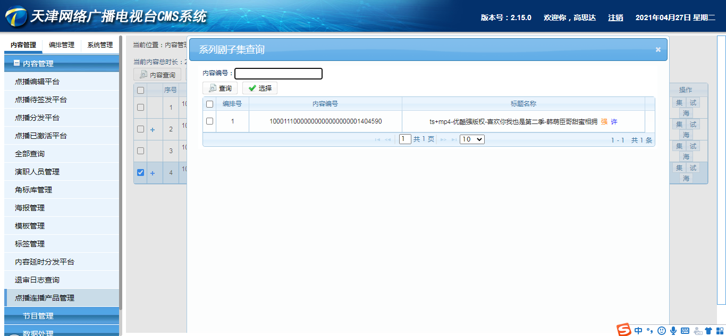Open 全部查询 in the sidebar
This screenshot has width=726, height=336.
pos(62,154)
